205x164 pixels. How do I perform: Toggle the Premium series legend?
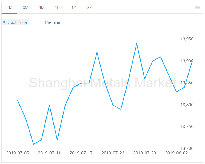click(53, 22)
